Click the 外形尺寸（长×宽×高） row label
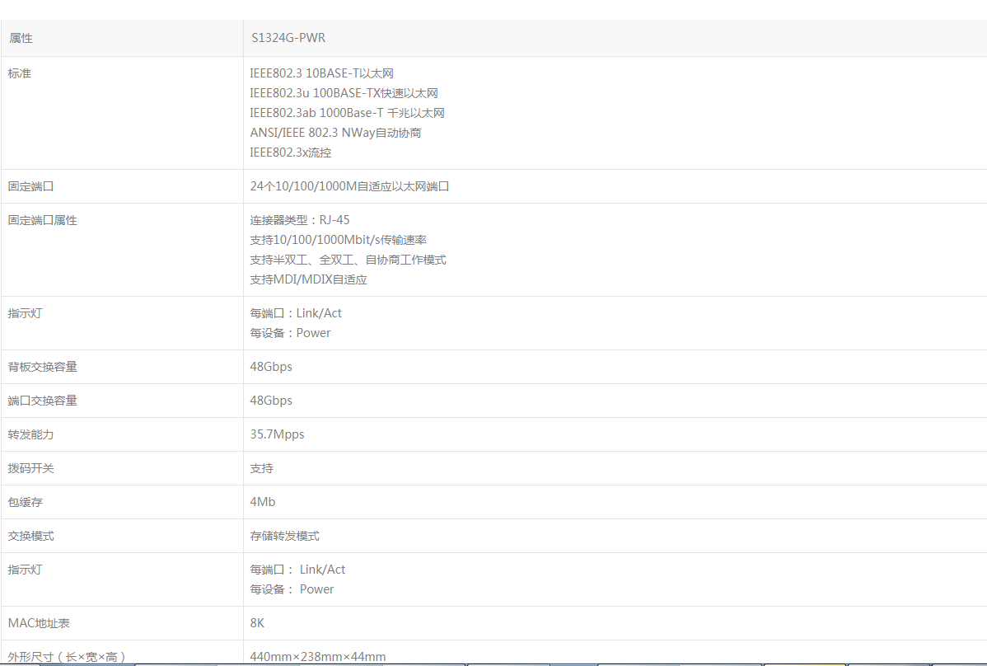987x666 pixels. pos(67,657)
